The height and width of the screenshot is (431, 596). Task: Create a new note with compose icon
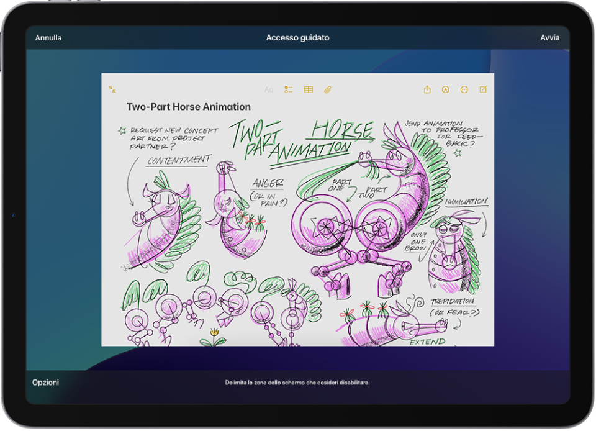483,89
